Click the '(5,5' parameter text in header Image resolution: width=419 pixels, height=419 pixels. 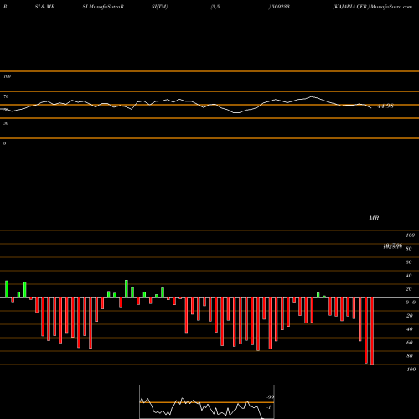tap(215, 7)
